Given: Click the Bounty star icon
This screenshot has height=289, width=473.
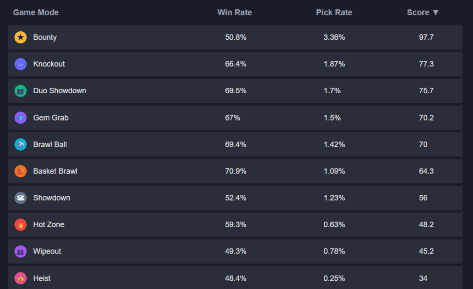Looking at the screenshot, I should tap(20, 37).
